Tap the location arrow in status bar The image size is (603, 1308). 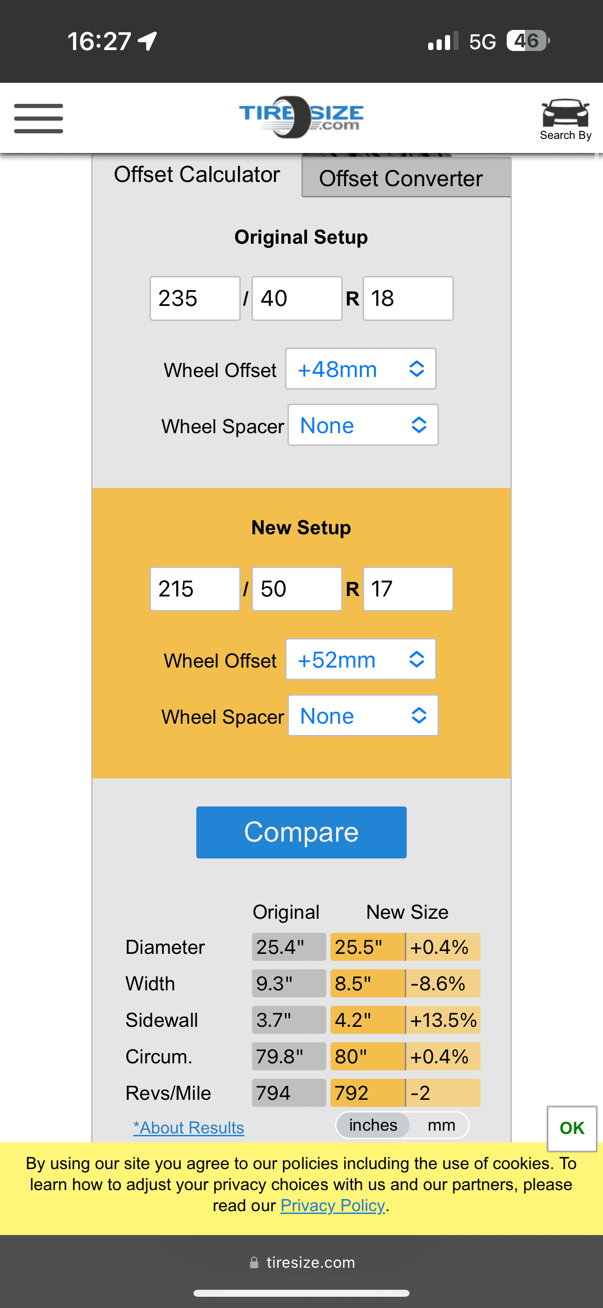point(148,41)
